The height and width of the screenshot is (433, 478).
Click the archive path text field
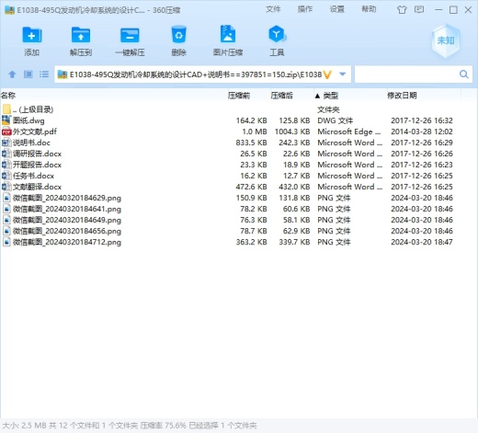[196, 74]
